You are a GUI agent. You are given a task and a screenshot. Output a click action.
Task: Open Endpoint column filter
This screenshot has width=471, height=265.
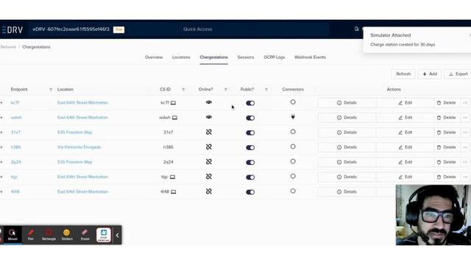click(51, 90)
